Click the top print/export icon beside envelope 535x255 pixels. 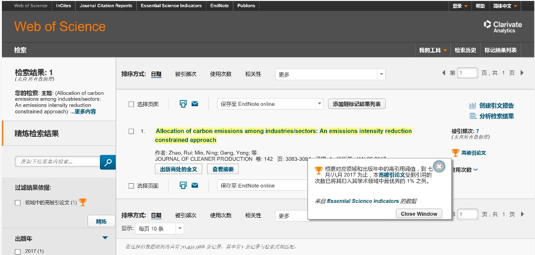pyautogui.click(x=183, y=104)
